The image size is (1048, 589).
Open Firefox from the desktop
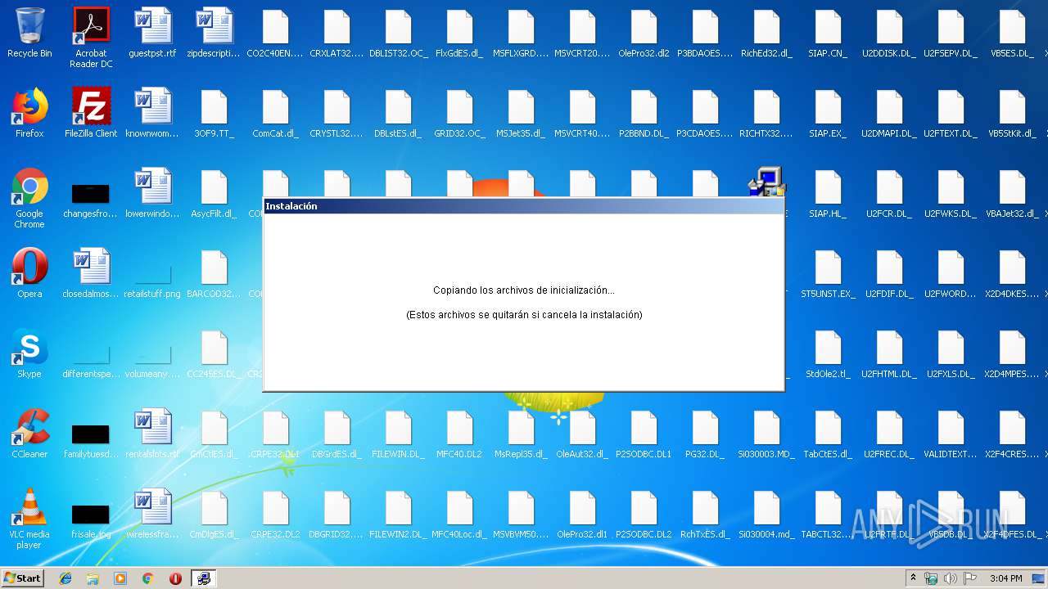(29, 113)
